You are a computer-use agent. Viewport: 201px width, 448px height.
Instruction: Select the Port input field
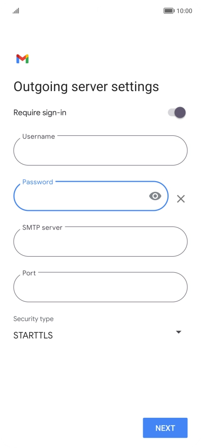(100, 287)
